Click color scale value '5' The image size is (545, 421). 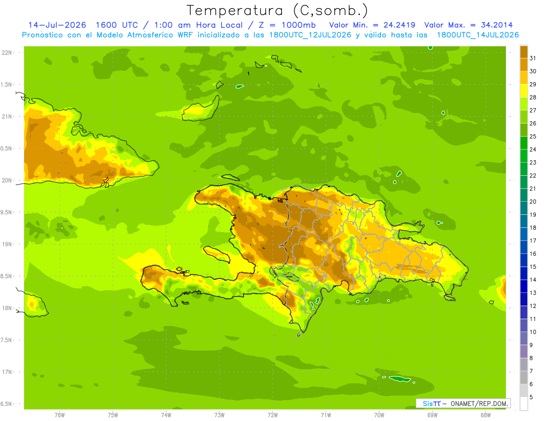tap(532, 397)
